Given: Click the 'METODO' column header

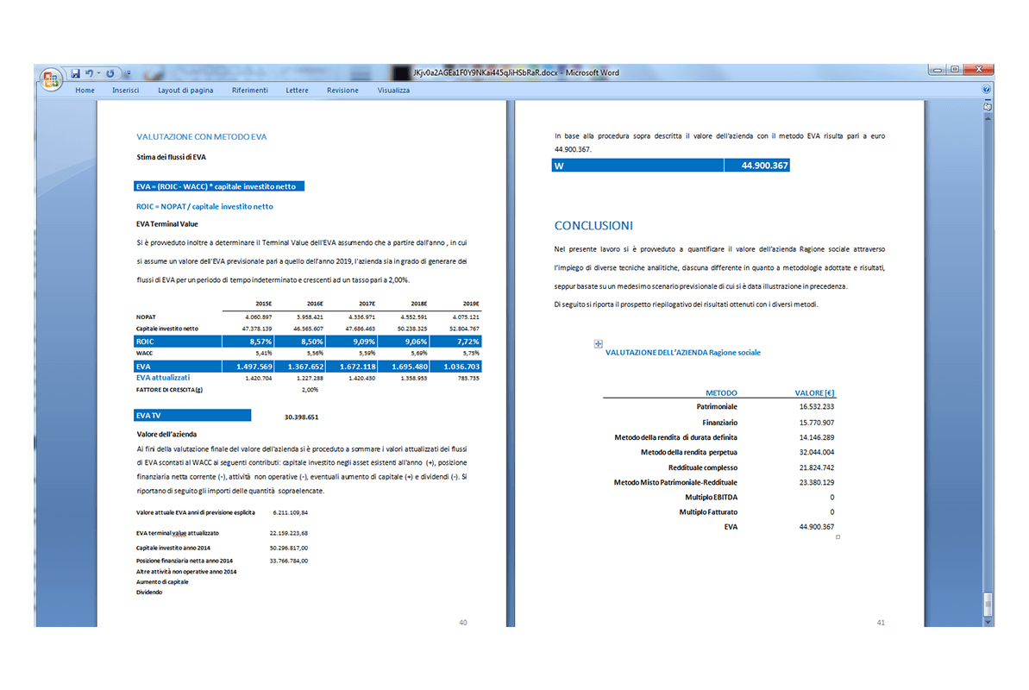Looking at the screenshot, I should (721, 392).
